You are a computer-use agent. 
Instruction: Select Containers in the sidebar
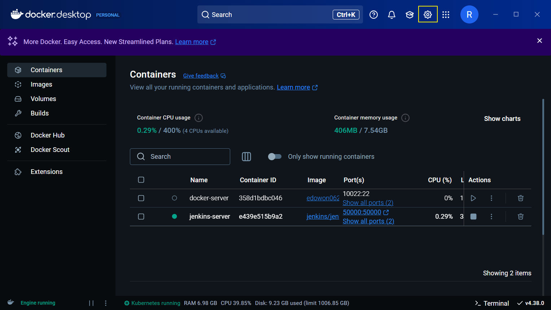(57, 70)
